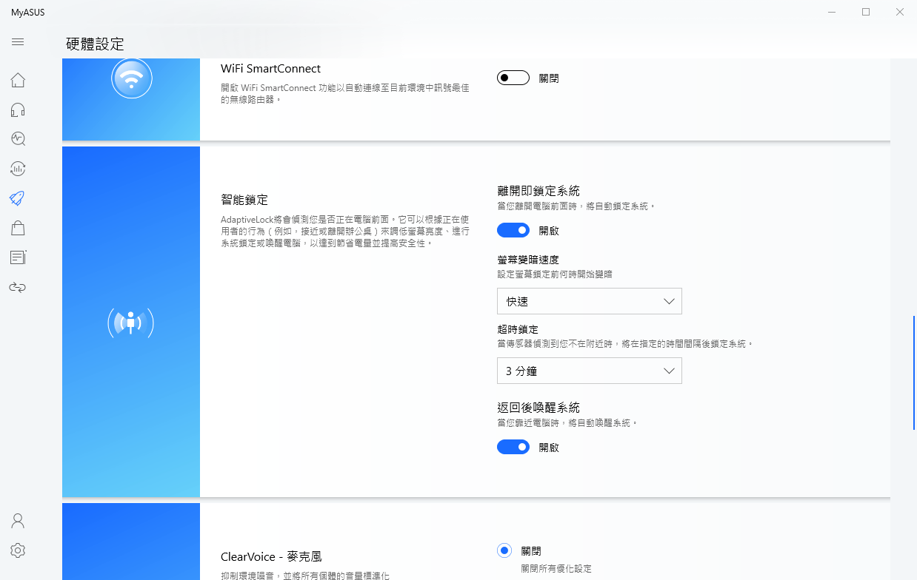Click the vertical scrollbar thumb
Image resolution: width=917 pixels, height=580 pixels.
coord(913,372)
